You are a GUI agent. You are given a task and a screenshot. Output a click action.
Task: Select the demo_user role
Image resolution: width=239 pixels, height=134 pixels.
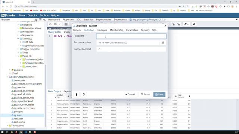[19, 80]
